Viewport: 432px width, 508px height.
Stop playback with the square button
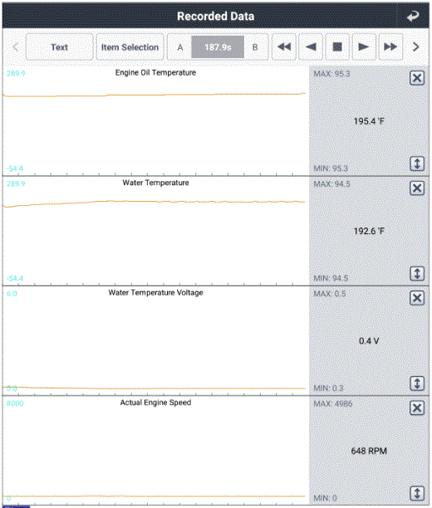(337, 47)
